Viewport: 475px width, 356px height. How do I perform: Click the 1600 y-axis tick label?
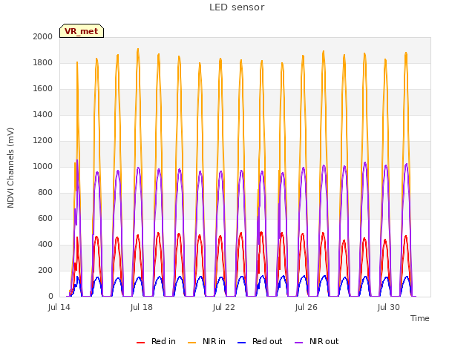43,89
